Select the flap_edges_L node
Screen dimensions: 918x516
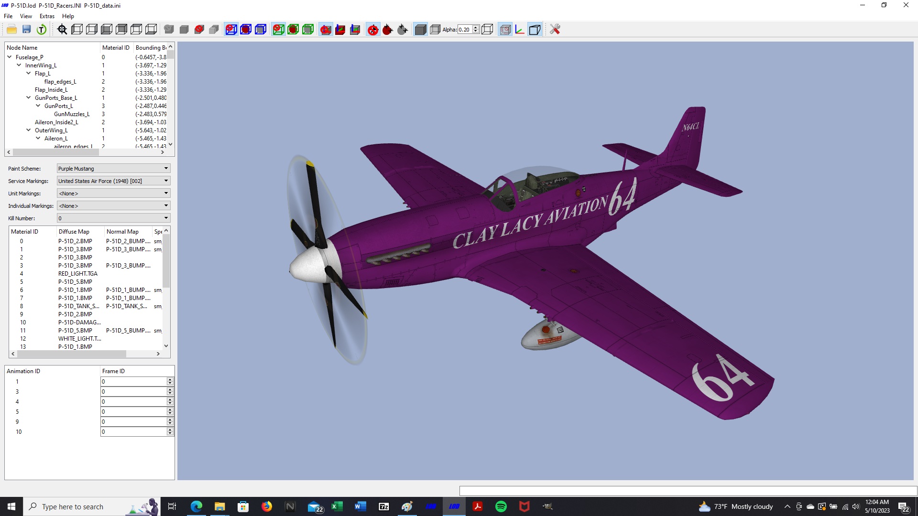click(x=60, y=82)
